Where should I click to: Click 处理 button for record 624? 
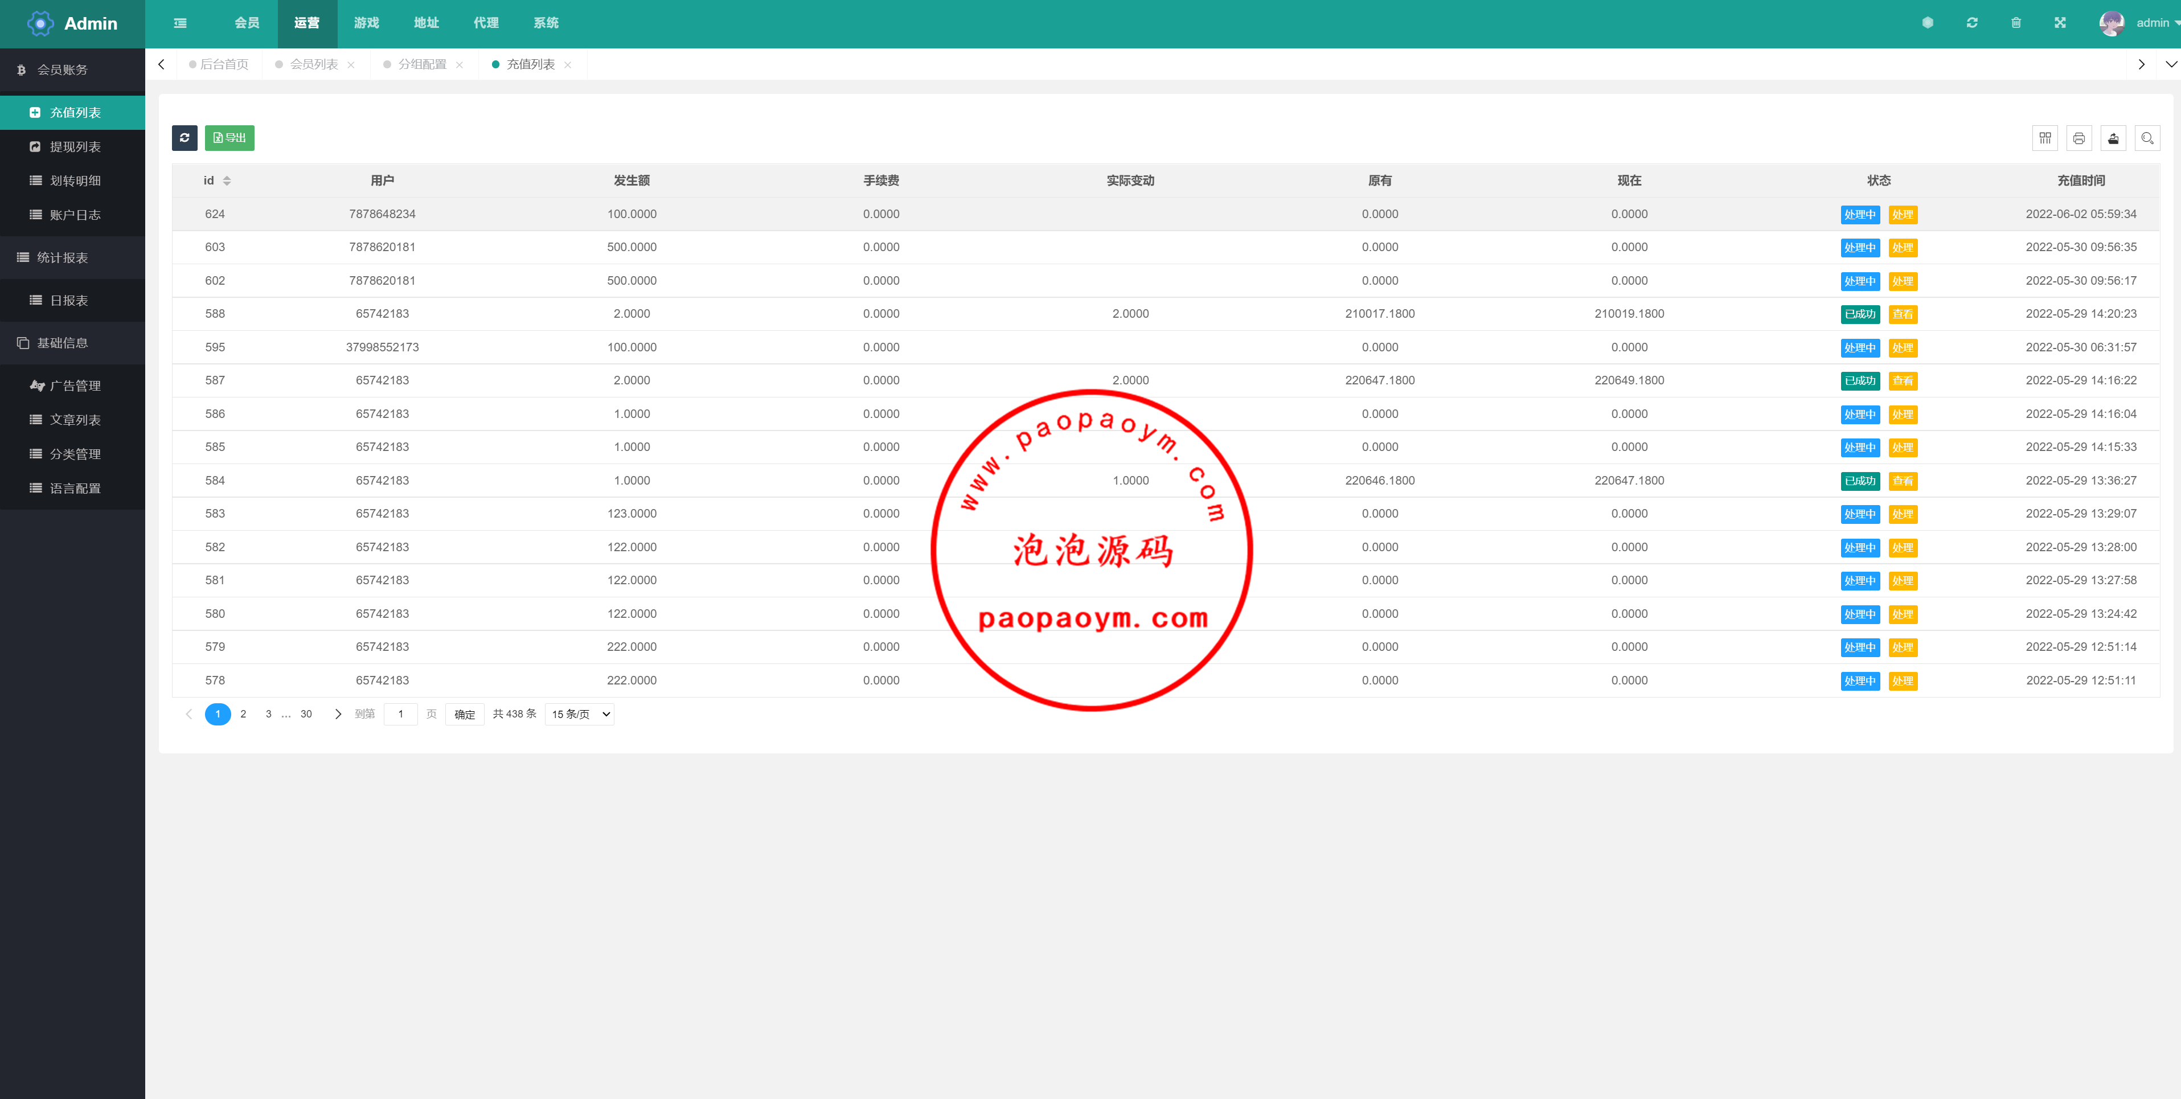pos(1903,214)
